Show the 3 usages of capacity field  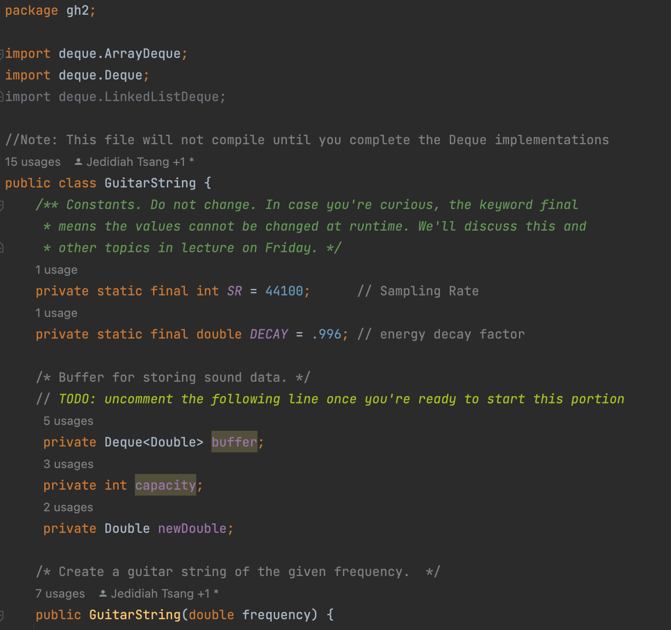pyautogui.click(x=68, y=464)
